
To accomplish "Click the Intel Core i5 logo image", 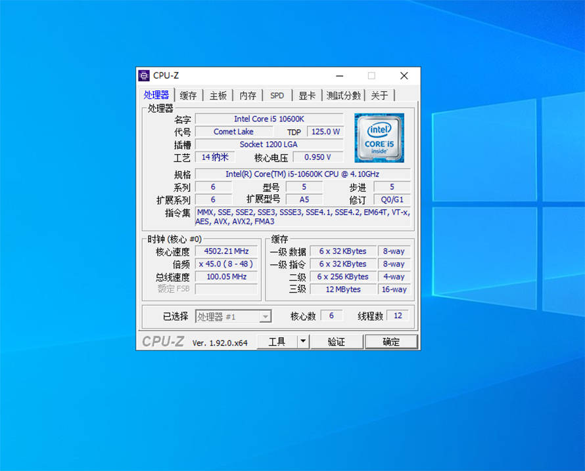I will [379, 138].
